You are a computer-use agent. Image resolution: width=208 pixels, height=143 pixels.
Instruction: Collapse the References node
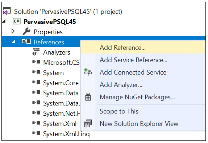(x=13, y=41)
